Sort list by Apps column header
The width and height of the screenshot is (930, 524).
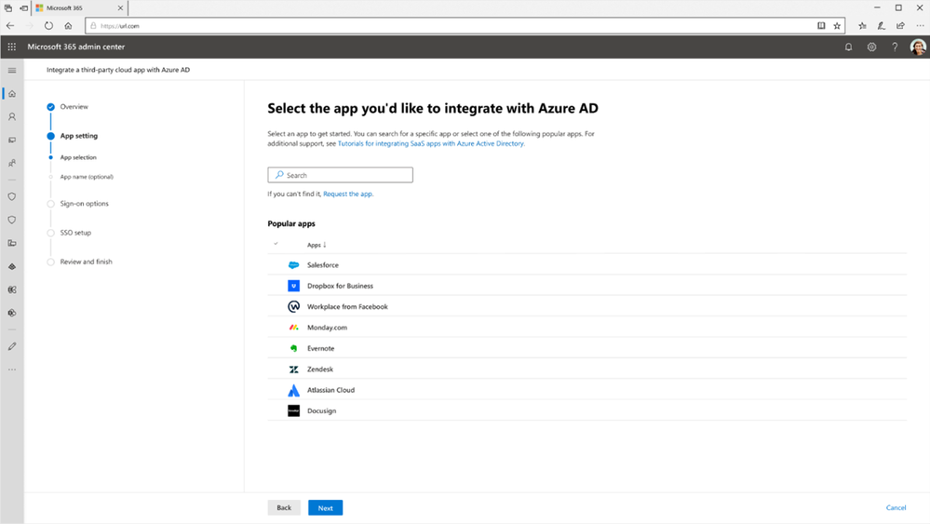[x=317, y=245]
